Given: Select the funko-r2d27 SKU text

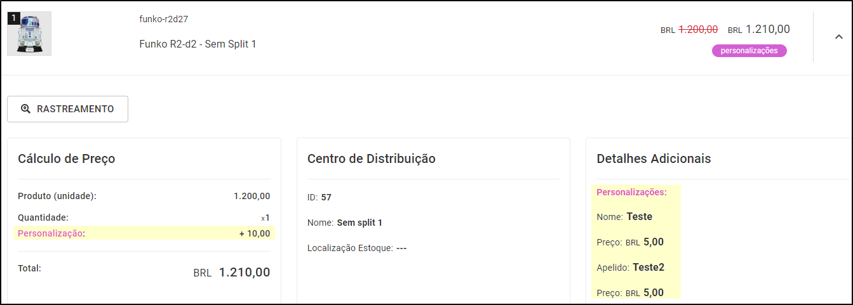Looking at the screenshot, I should (164, 19).
